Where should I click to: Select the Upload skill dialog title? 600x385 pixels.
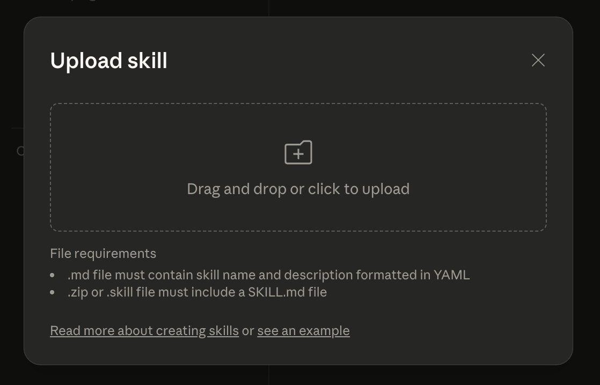(108, 61)
